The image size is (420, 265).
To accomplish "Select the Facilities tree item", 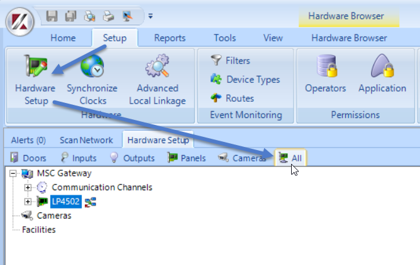I will (x=39, y=230).
